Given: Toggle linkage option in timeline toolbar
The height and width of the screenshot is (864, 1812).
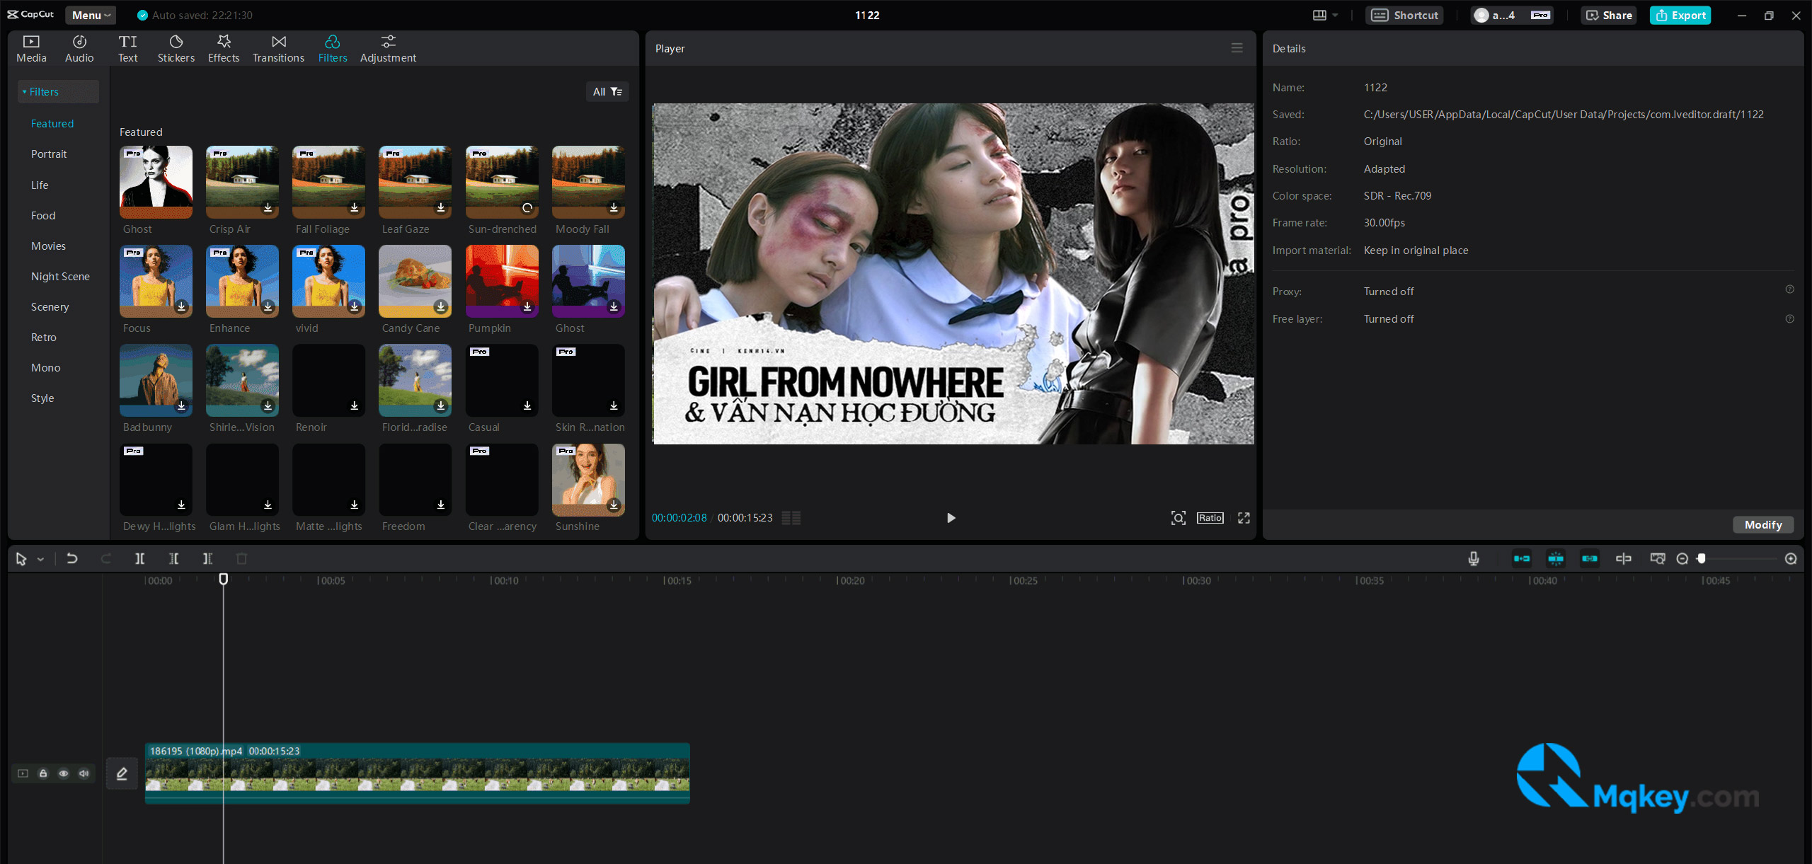Looking at the screenshot, I should 1589,558.
